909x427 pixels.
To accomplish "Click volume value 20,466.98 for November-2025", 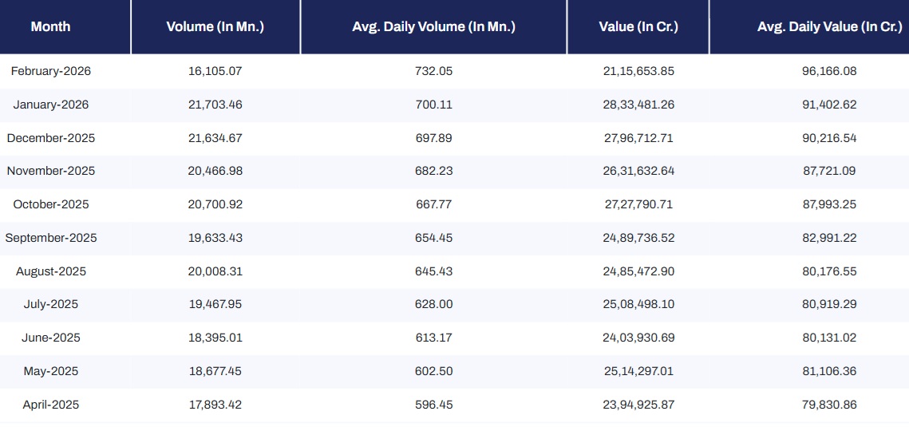I will [215, 171].
